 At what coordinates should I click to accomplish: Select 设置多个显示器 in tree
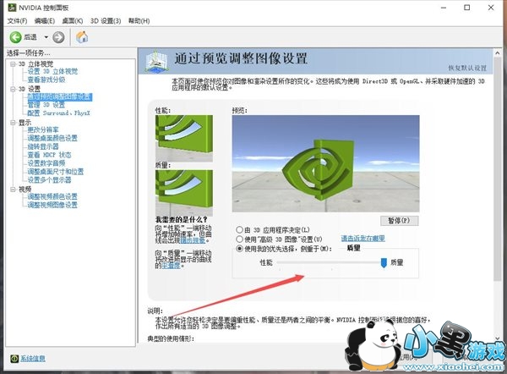pyautogui.click(x=49, y=179)
